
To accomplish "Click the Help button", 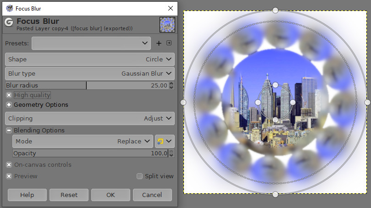I will [x=27, y=195].
